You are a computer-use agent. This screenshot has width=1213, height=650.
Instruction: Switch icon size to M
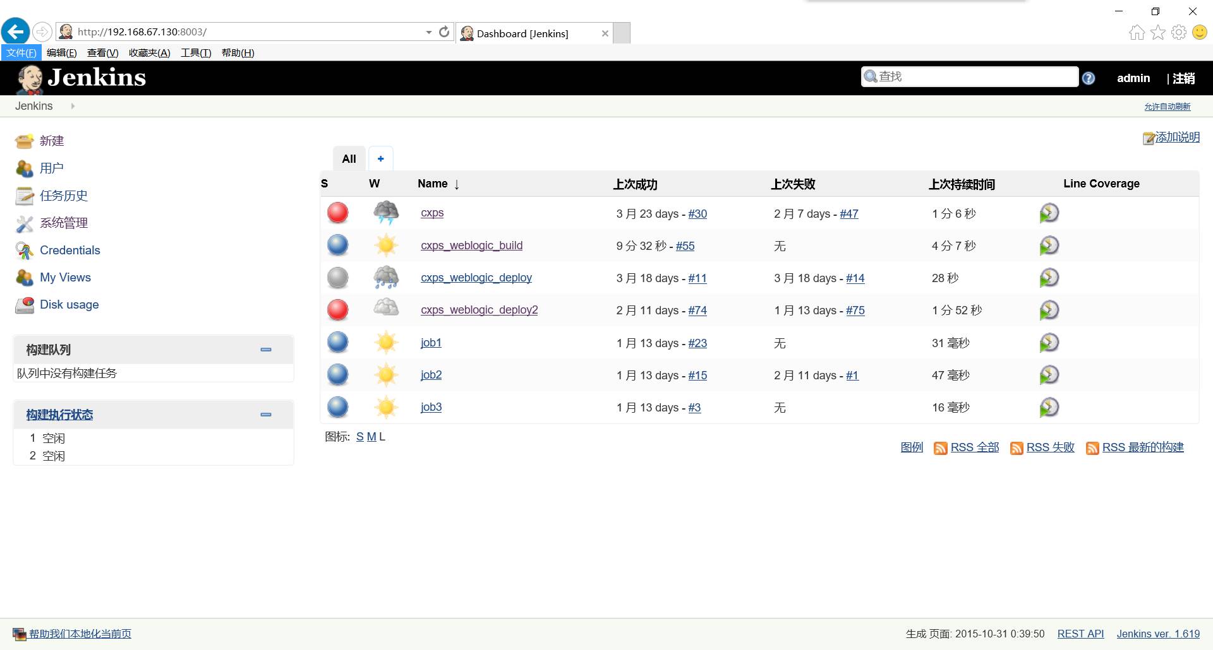371,437
